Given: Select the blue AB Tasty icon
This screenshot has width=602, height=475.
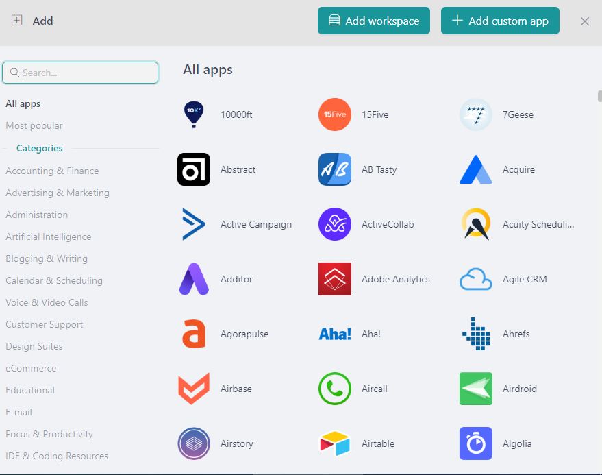Looking at the screenshot, I should pyautogui.click(x=335, y=169).
